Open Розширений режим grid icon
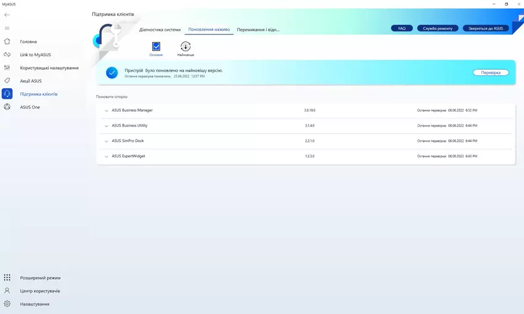This screenshot has width=524, height=314. 7,278
